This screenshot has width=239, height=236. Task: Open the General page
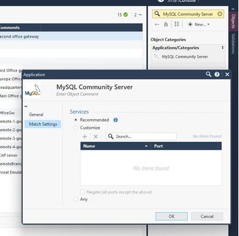[36, 114]
